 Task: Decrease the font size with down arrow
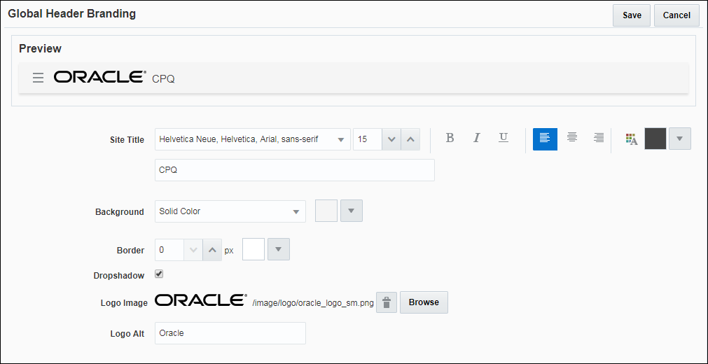pos(391,139)
